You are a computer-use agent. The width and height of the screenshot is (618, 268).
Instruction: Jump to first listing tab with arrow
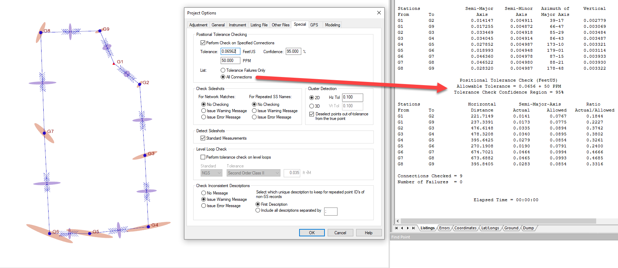tap(396, 228)
